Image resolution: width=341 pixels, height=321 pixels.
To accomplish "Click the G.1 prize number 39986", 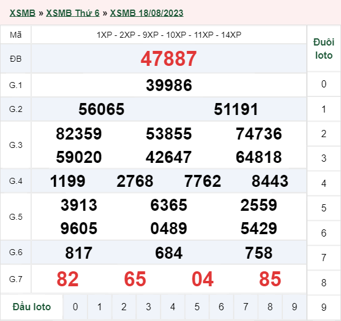I will (x=169, y=85).
